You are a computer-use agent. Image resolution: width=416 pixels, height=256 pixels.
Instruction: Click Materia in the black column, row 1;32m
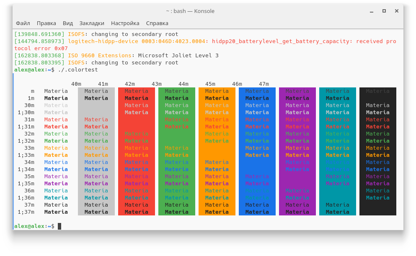pyautogui.click(x=377, y=141)
